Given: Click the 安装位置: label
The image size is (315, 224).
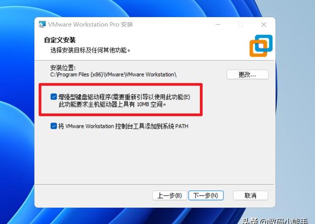Looking at the screenshot, I should 63,68.
